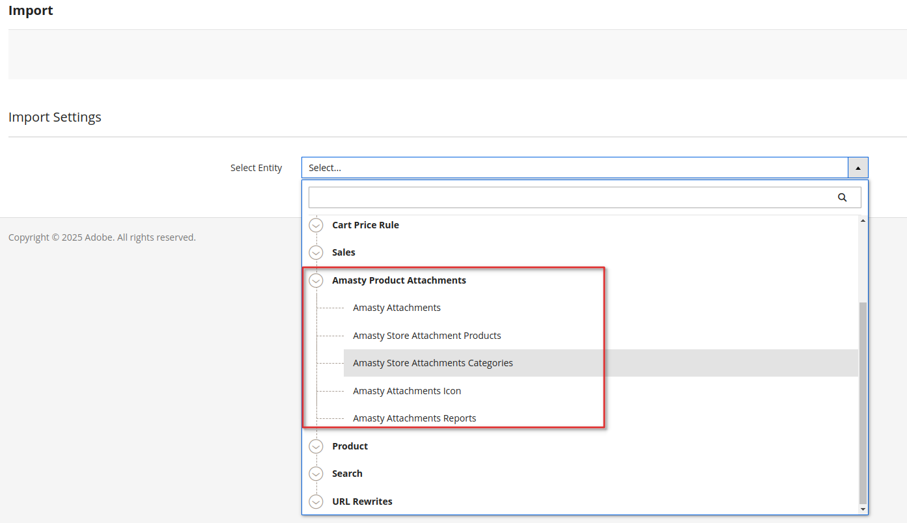Click the Sales group label

click(x=344, y=252)
